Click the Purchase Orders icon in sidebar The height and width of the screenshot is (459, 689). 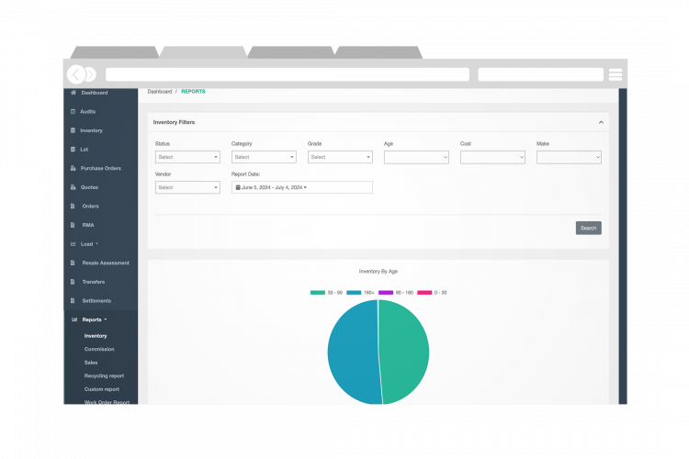point(73,168)
